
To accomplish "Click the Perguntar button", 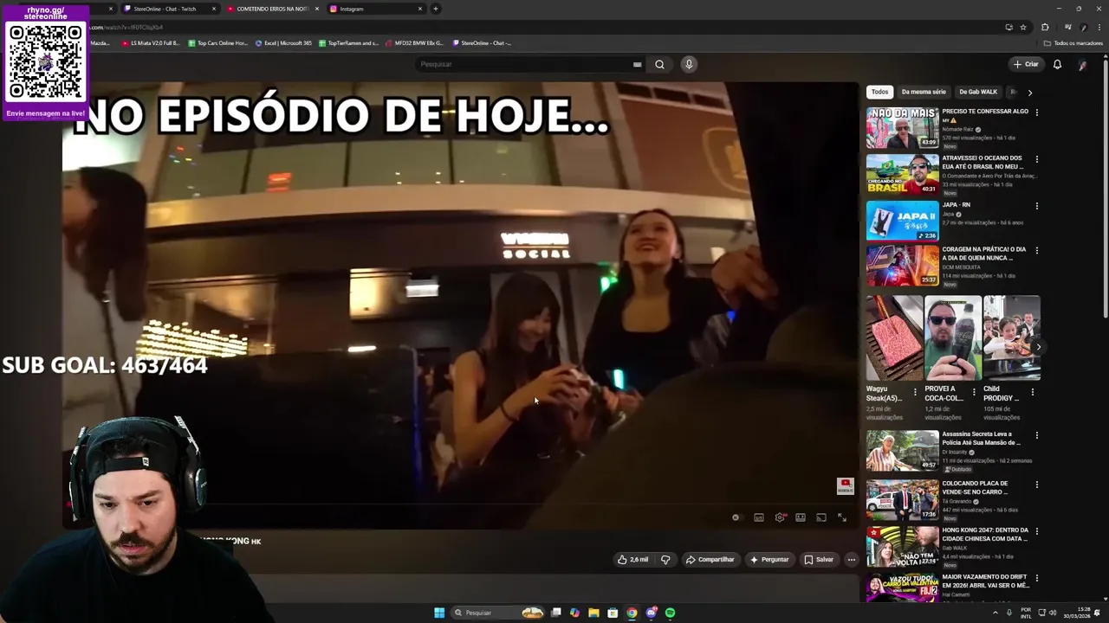I will pos(769,560).
